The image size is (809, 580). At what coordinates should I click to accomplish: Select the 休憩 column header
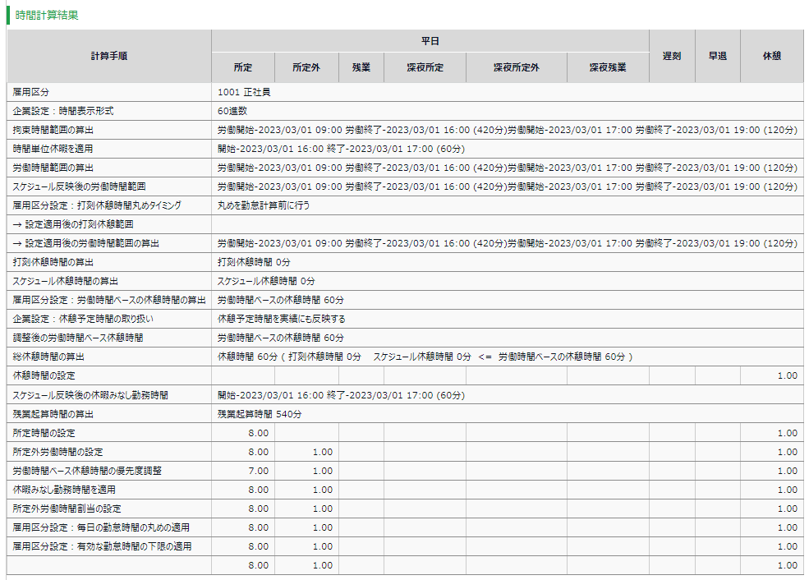point(771,56)
